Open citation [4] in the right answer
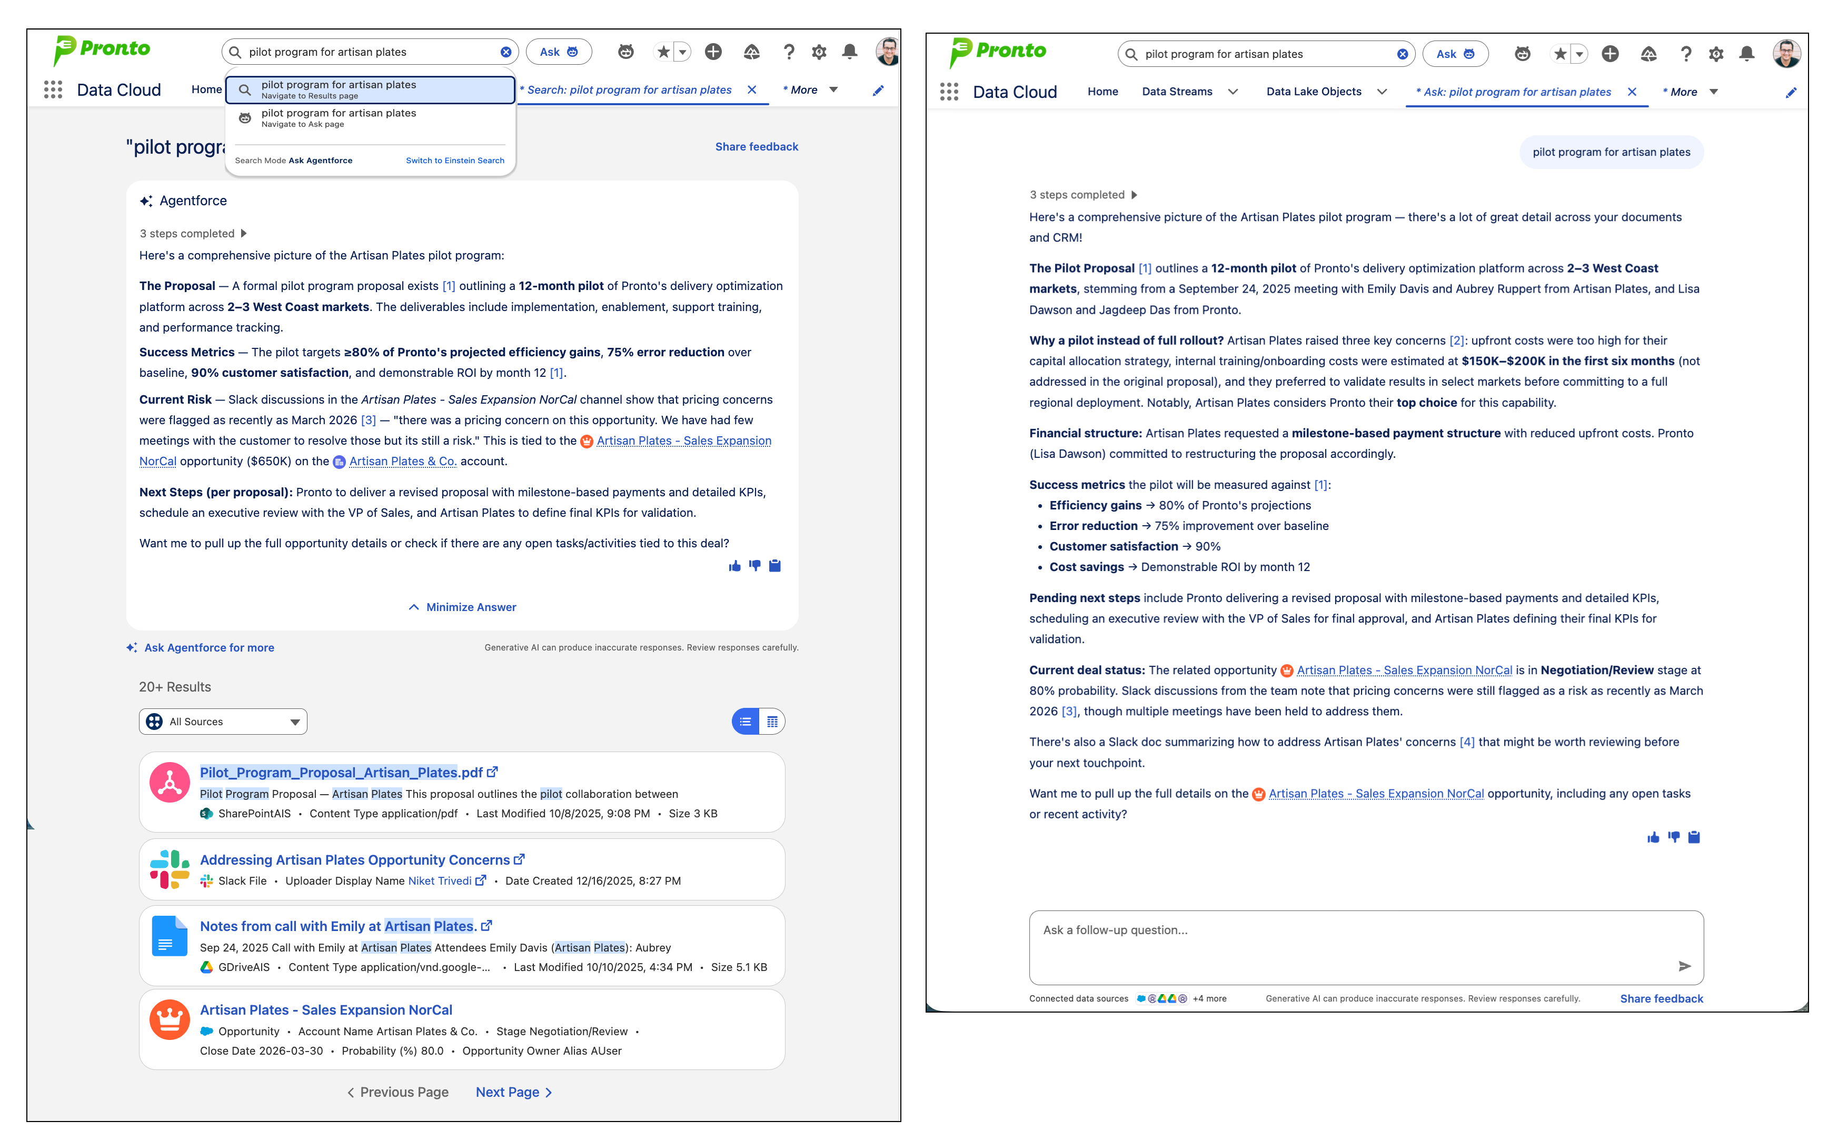This screenshot has height=1141, width=1828. pyautogui.click(x=1466, y=743)
